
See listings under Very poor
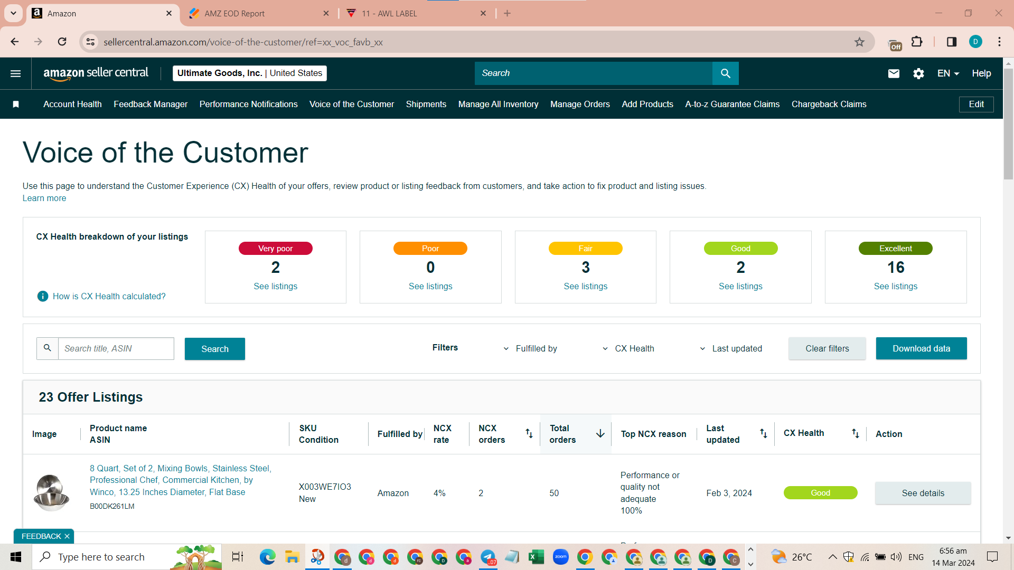coord(275,287)
